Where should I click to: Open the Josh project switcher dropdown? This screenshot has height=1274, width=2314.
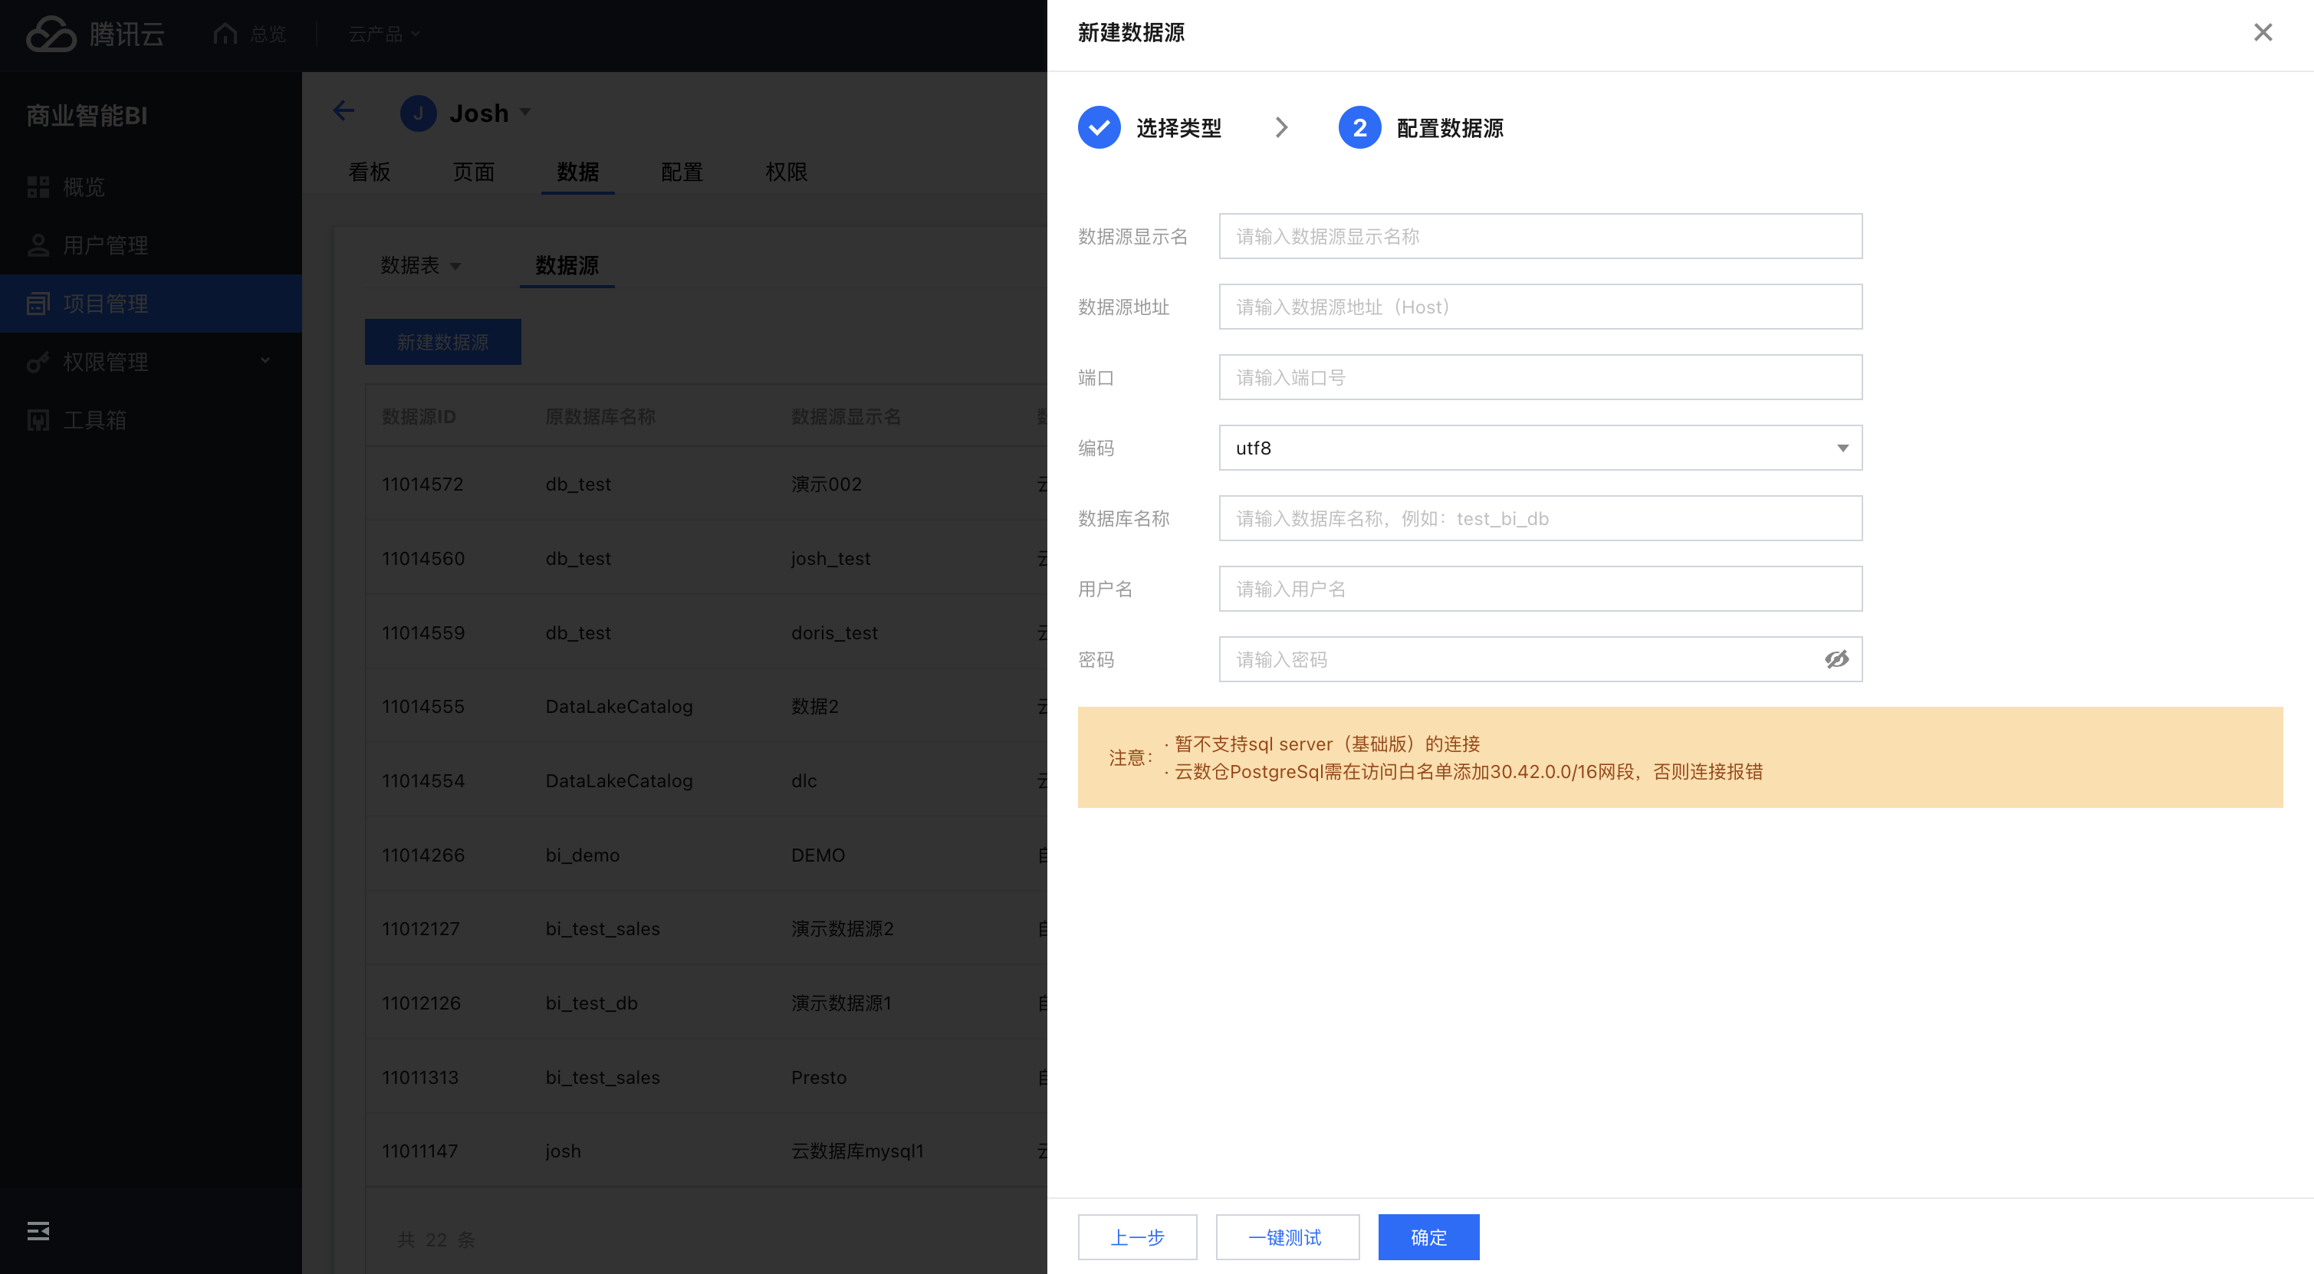coord(524,113)
